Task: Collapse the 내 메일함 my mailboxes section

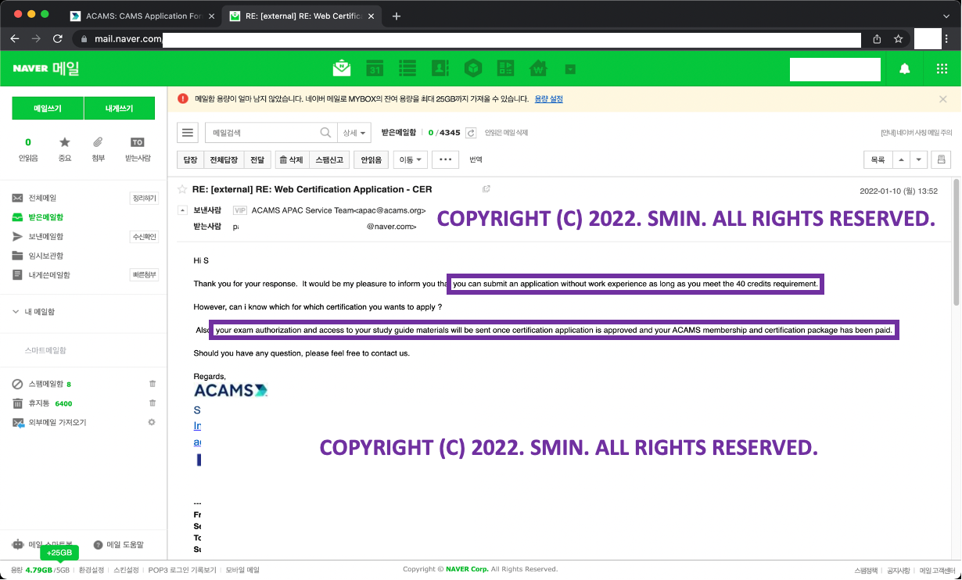Action: pyautogui.click(x=16, y=312)
